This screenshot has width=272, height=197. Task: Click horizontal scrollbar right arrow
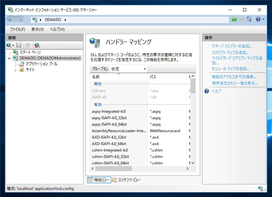tap(187, 169)
